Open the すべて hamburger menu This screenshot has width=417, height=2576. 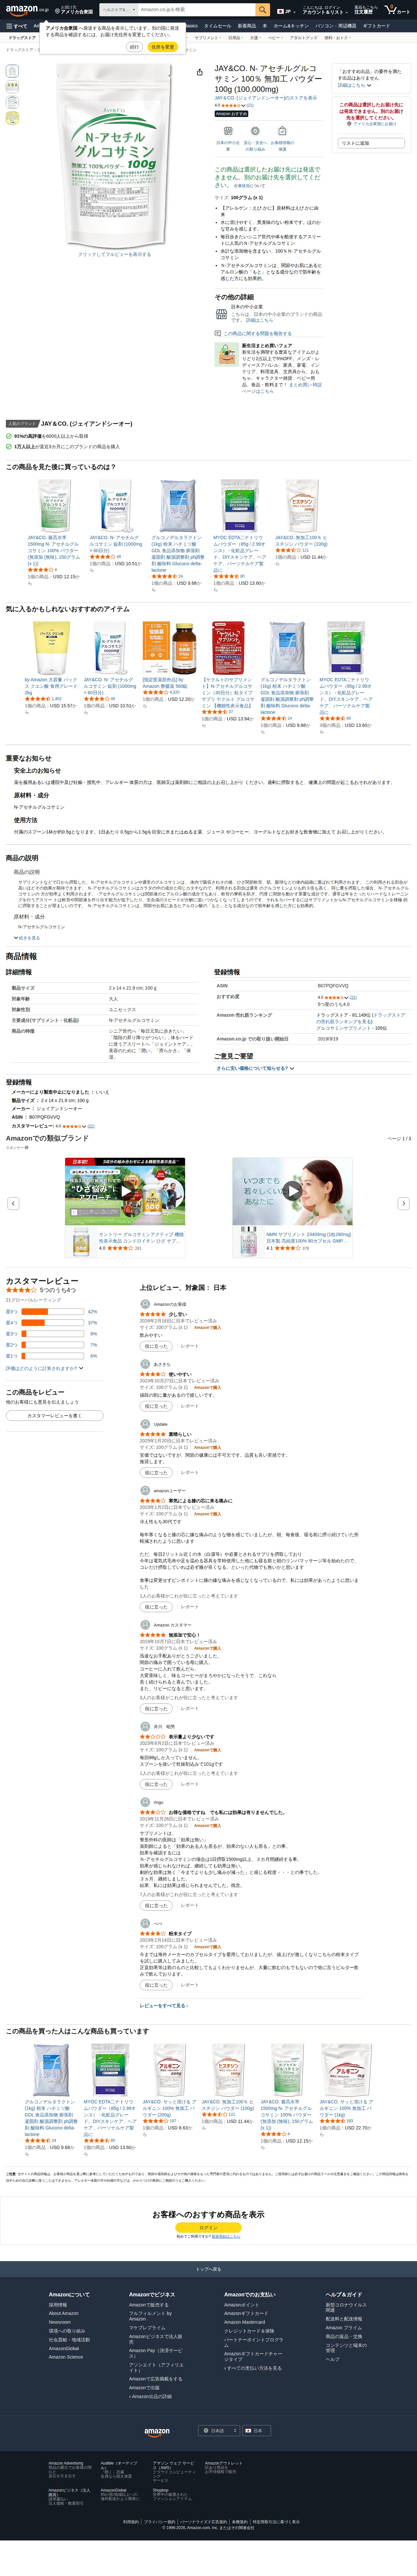[17, 26]
